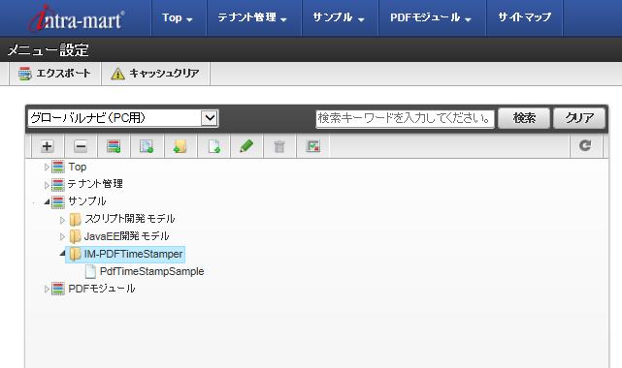Click the add menu group icon
622x368 pixels.
(x=114, y=146)
